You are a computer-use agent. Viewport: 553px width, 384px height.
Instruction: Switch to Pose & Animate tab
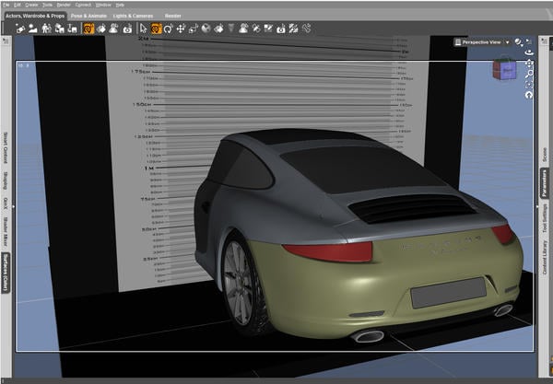pyautogui.click(x=88, y=16)
